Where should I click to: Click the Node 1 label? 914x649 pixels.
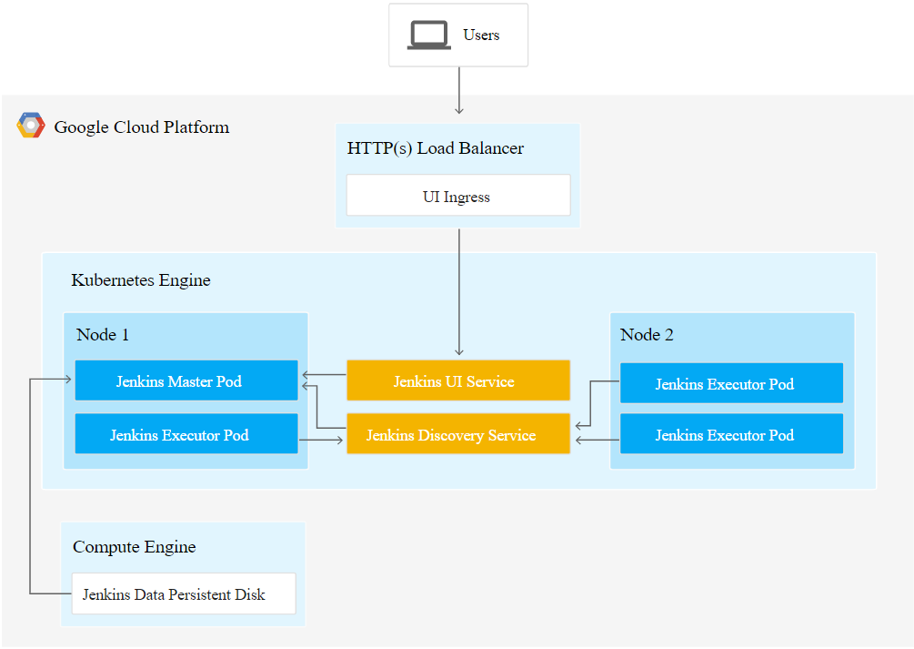click(x=103, y=334)
